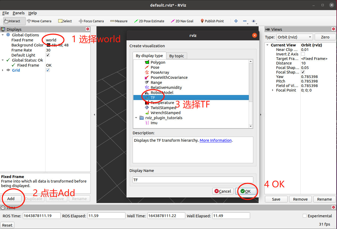Close the Time panel
337x229 pixels.
click(x=334, y=208)
